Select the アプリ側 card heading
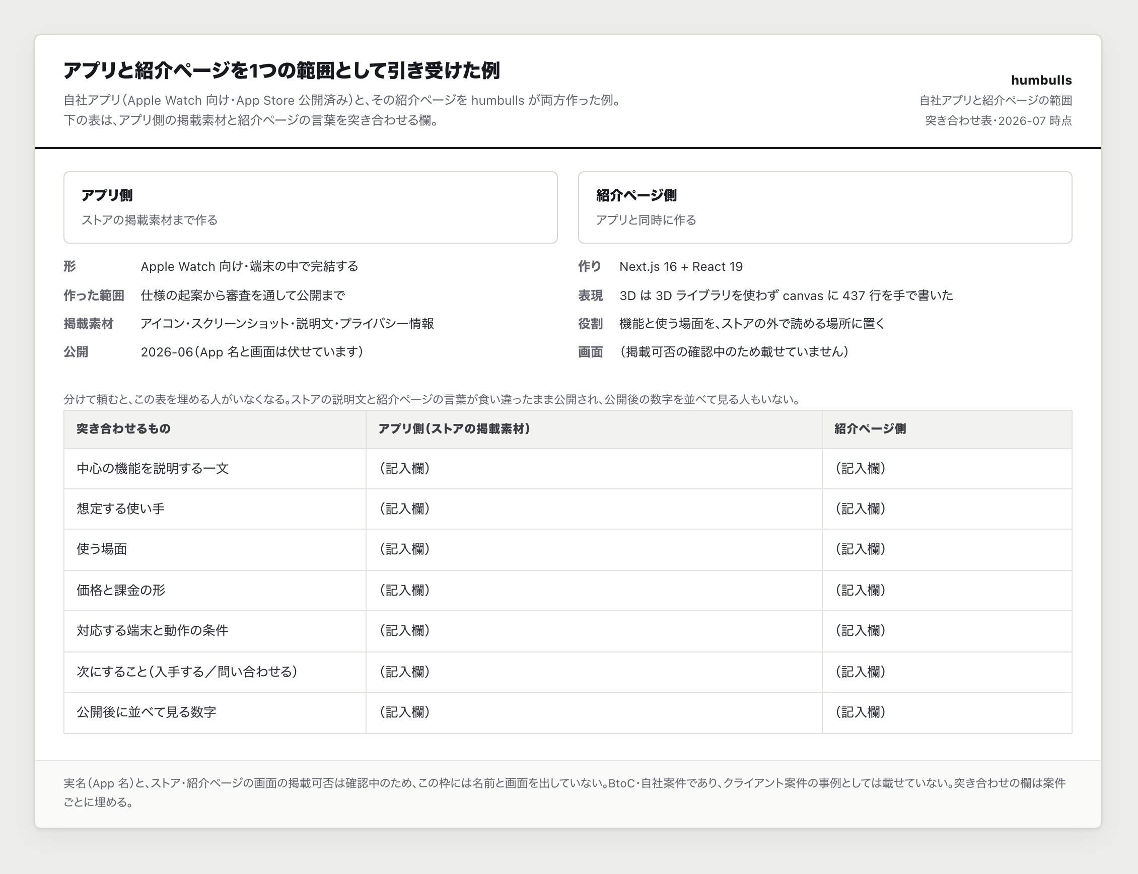The height and width of the screenshot is (874, 1138). [107, 195]
